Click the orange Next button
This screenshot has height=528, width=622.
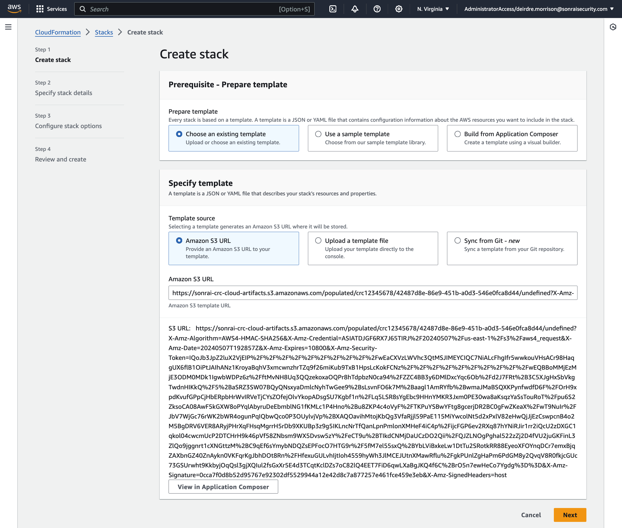tap(570, 515)
